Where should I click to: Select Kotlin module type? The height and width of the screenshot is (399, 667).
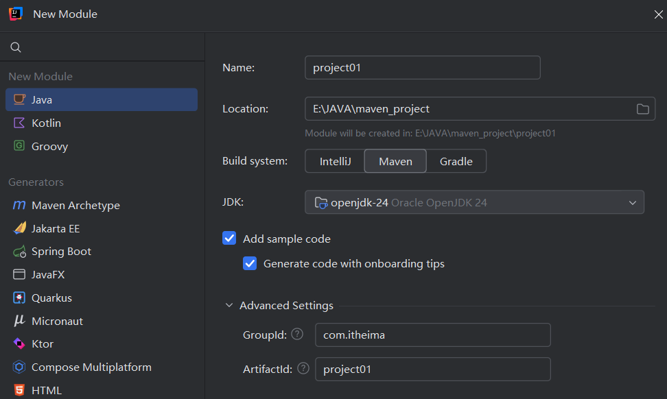[x=102, y=123]
